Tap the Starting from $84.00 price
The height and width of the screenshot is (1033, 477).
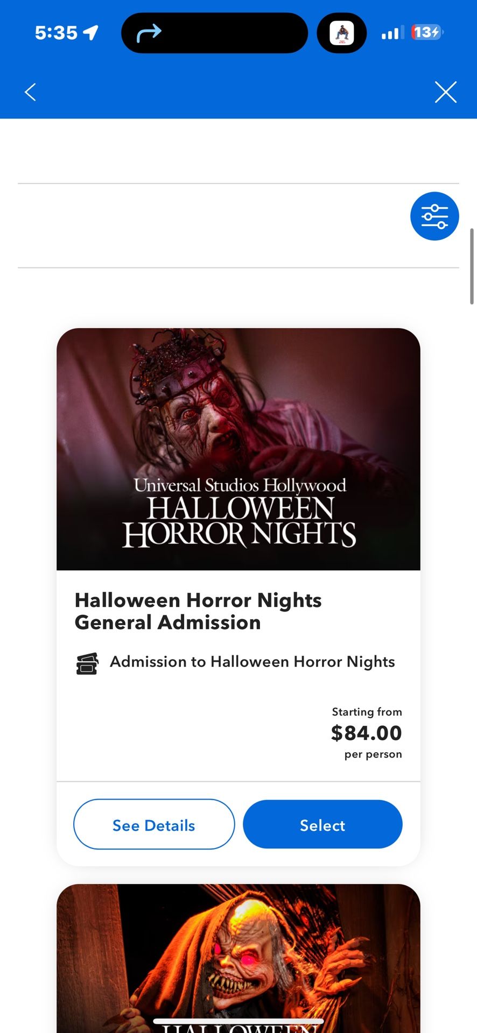(366, 732)
